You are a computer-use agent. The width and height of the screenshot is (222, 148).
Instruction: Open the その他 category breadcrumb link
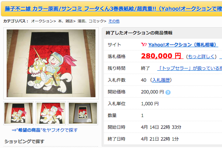pos(114,21)
